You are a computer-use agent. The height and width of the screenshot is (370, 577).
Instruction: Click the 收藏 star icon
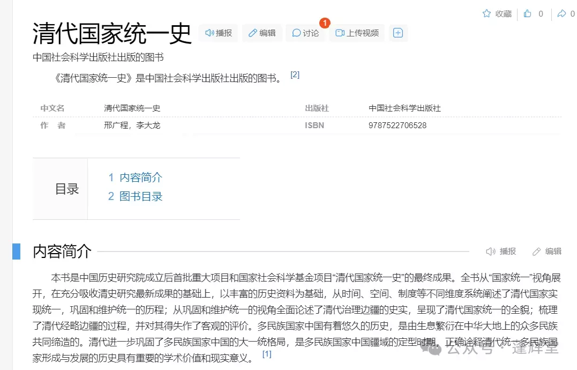tap(486, 13)
